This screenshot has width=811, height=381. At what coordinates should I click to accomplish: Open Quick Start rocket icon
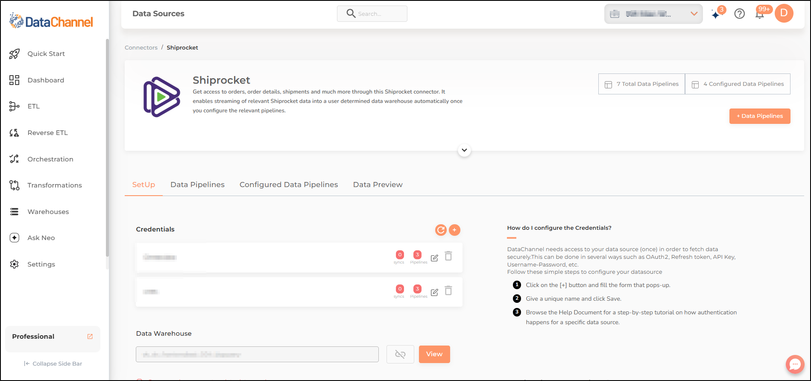pos(15,54)
